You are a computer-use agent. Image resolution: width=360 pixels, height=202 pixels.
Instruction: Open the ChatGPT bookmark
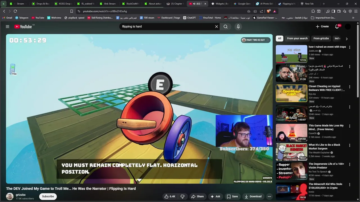click(x=189, y=18)
